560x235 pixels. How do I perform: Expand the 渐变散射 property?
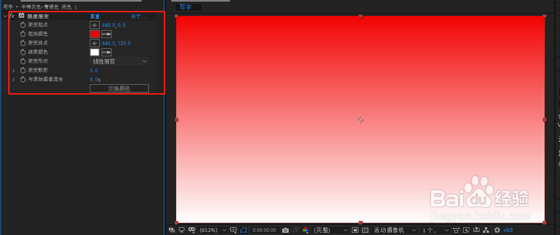coord(13,70)
